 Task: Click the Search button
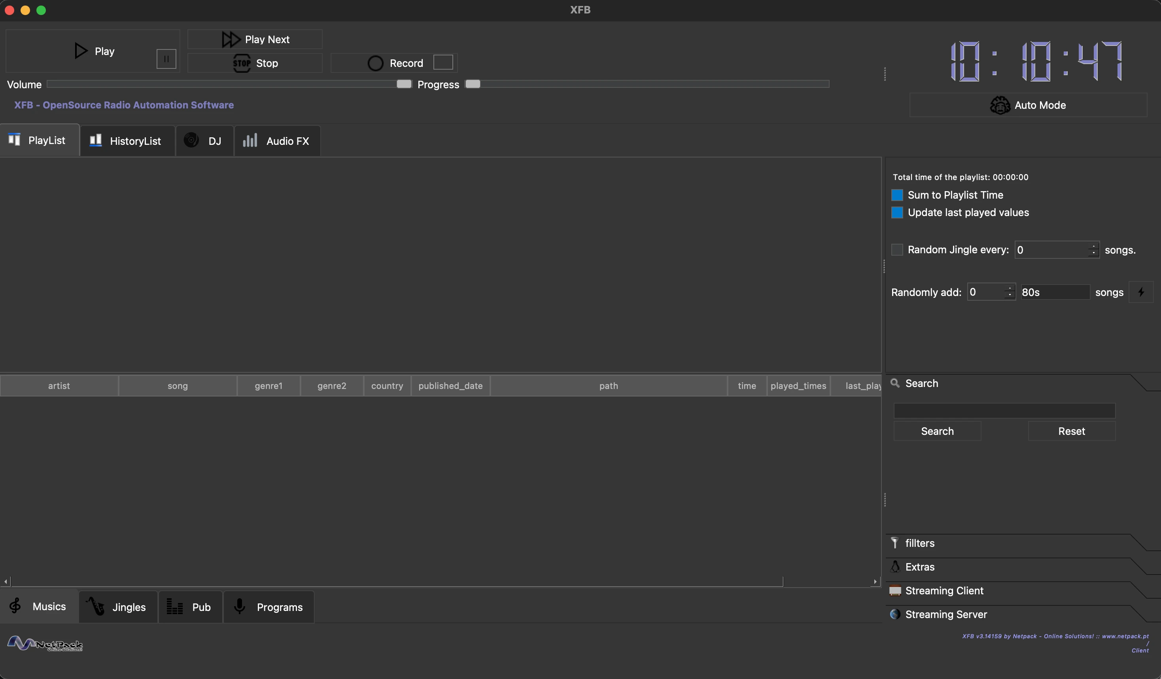(938, 431)
